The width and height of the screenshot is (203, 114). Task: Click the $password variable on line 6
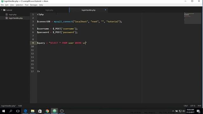[x=43, y=32]
